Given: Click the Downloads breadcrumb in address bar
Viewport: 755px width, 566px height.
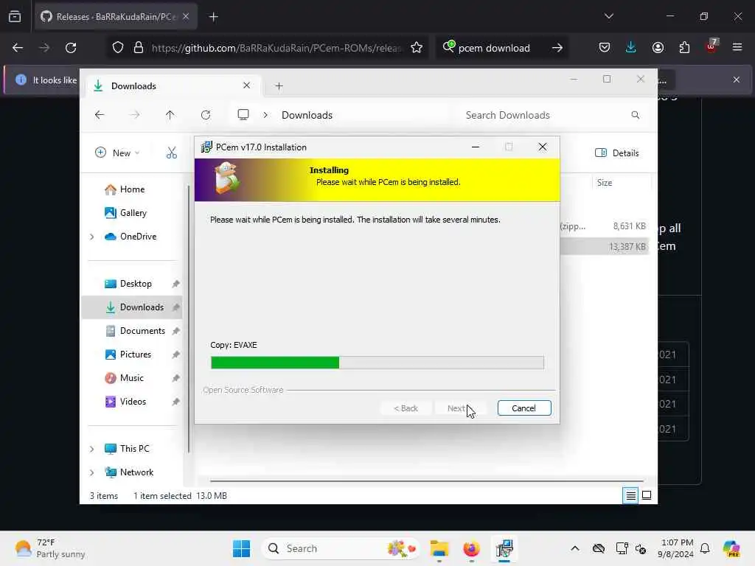Looking at the screenshot, I should pyautogui.click(x=307, y=115).
